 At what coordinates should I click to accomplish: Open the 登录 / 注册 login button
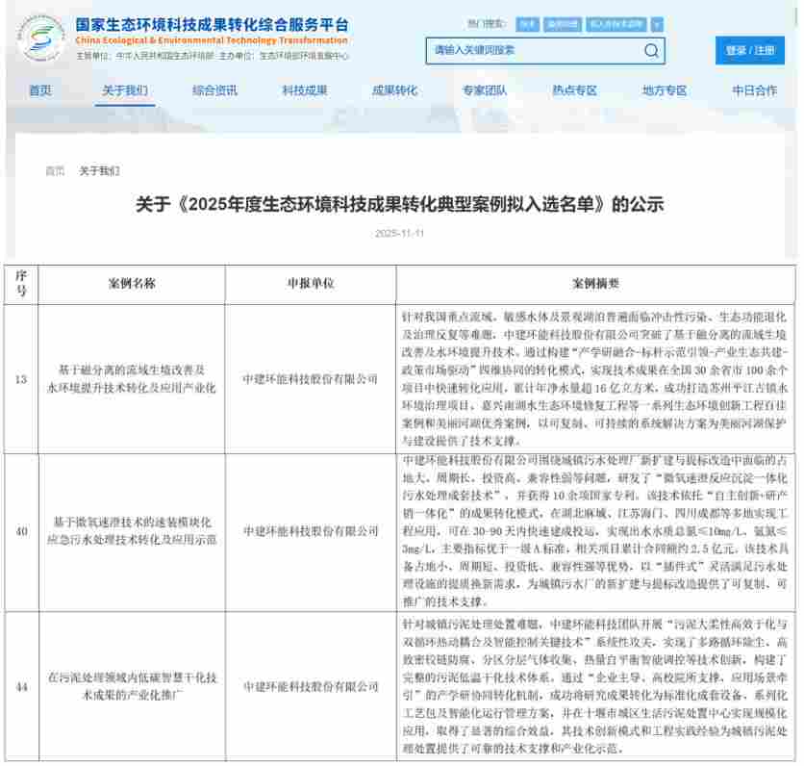point(749,50)
